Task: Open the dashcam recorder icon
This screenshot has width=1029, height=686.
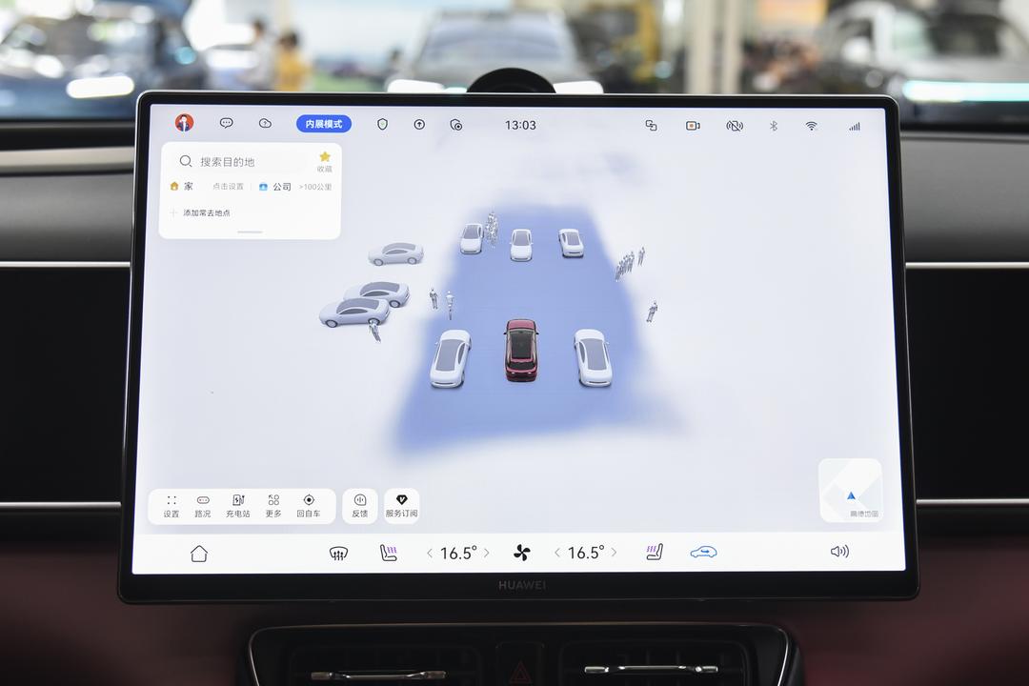Action: pos(693,126)
